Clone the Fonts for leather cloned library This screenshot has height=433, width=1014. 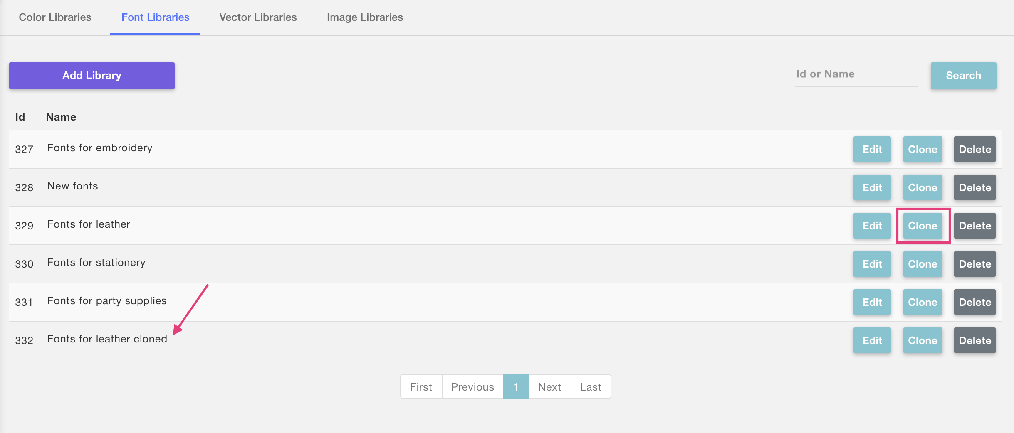[x=922, y=340]
